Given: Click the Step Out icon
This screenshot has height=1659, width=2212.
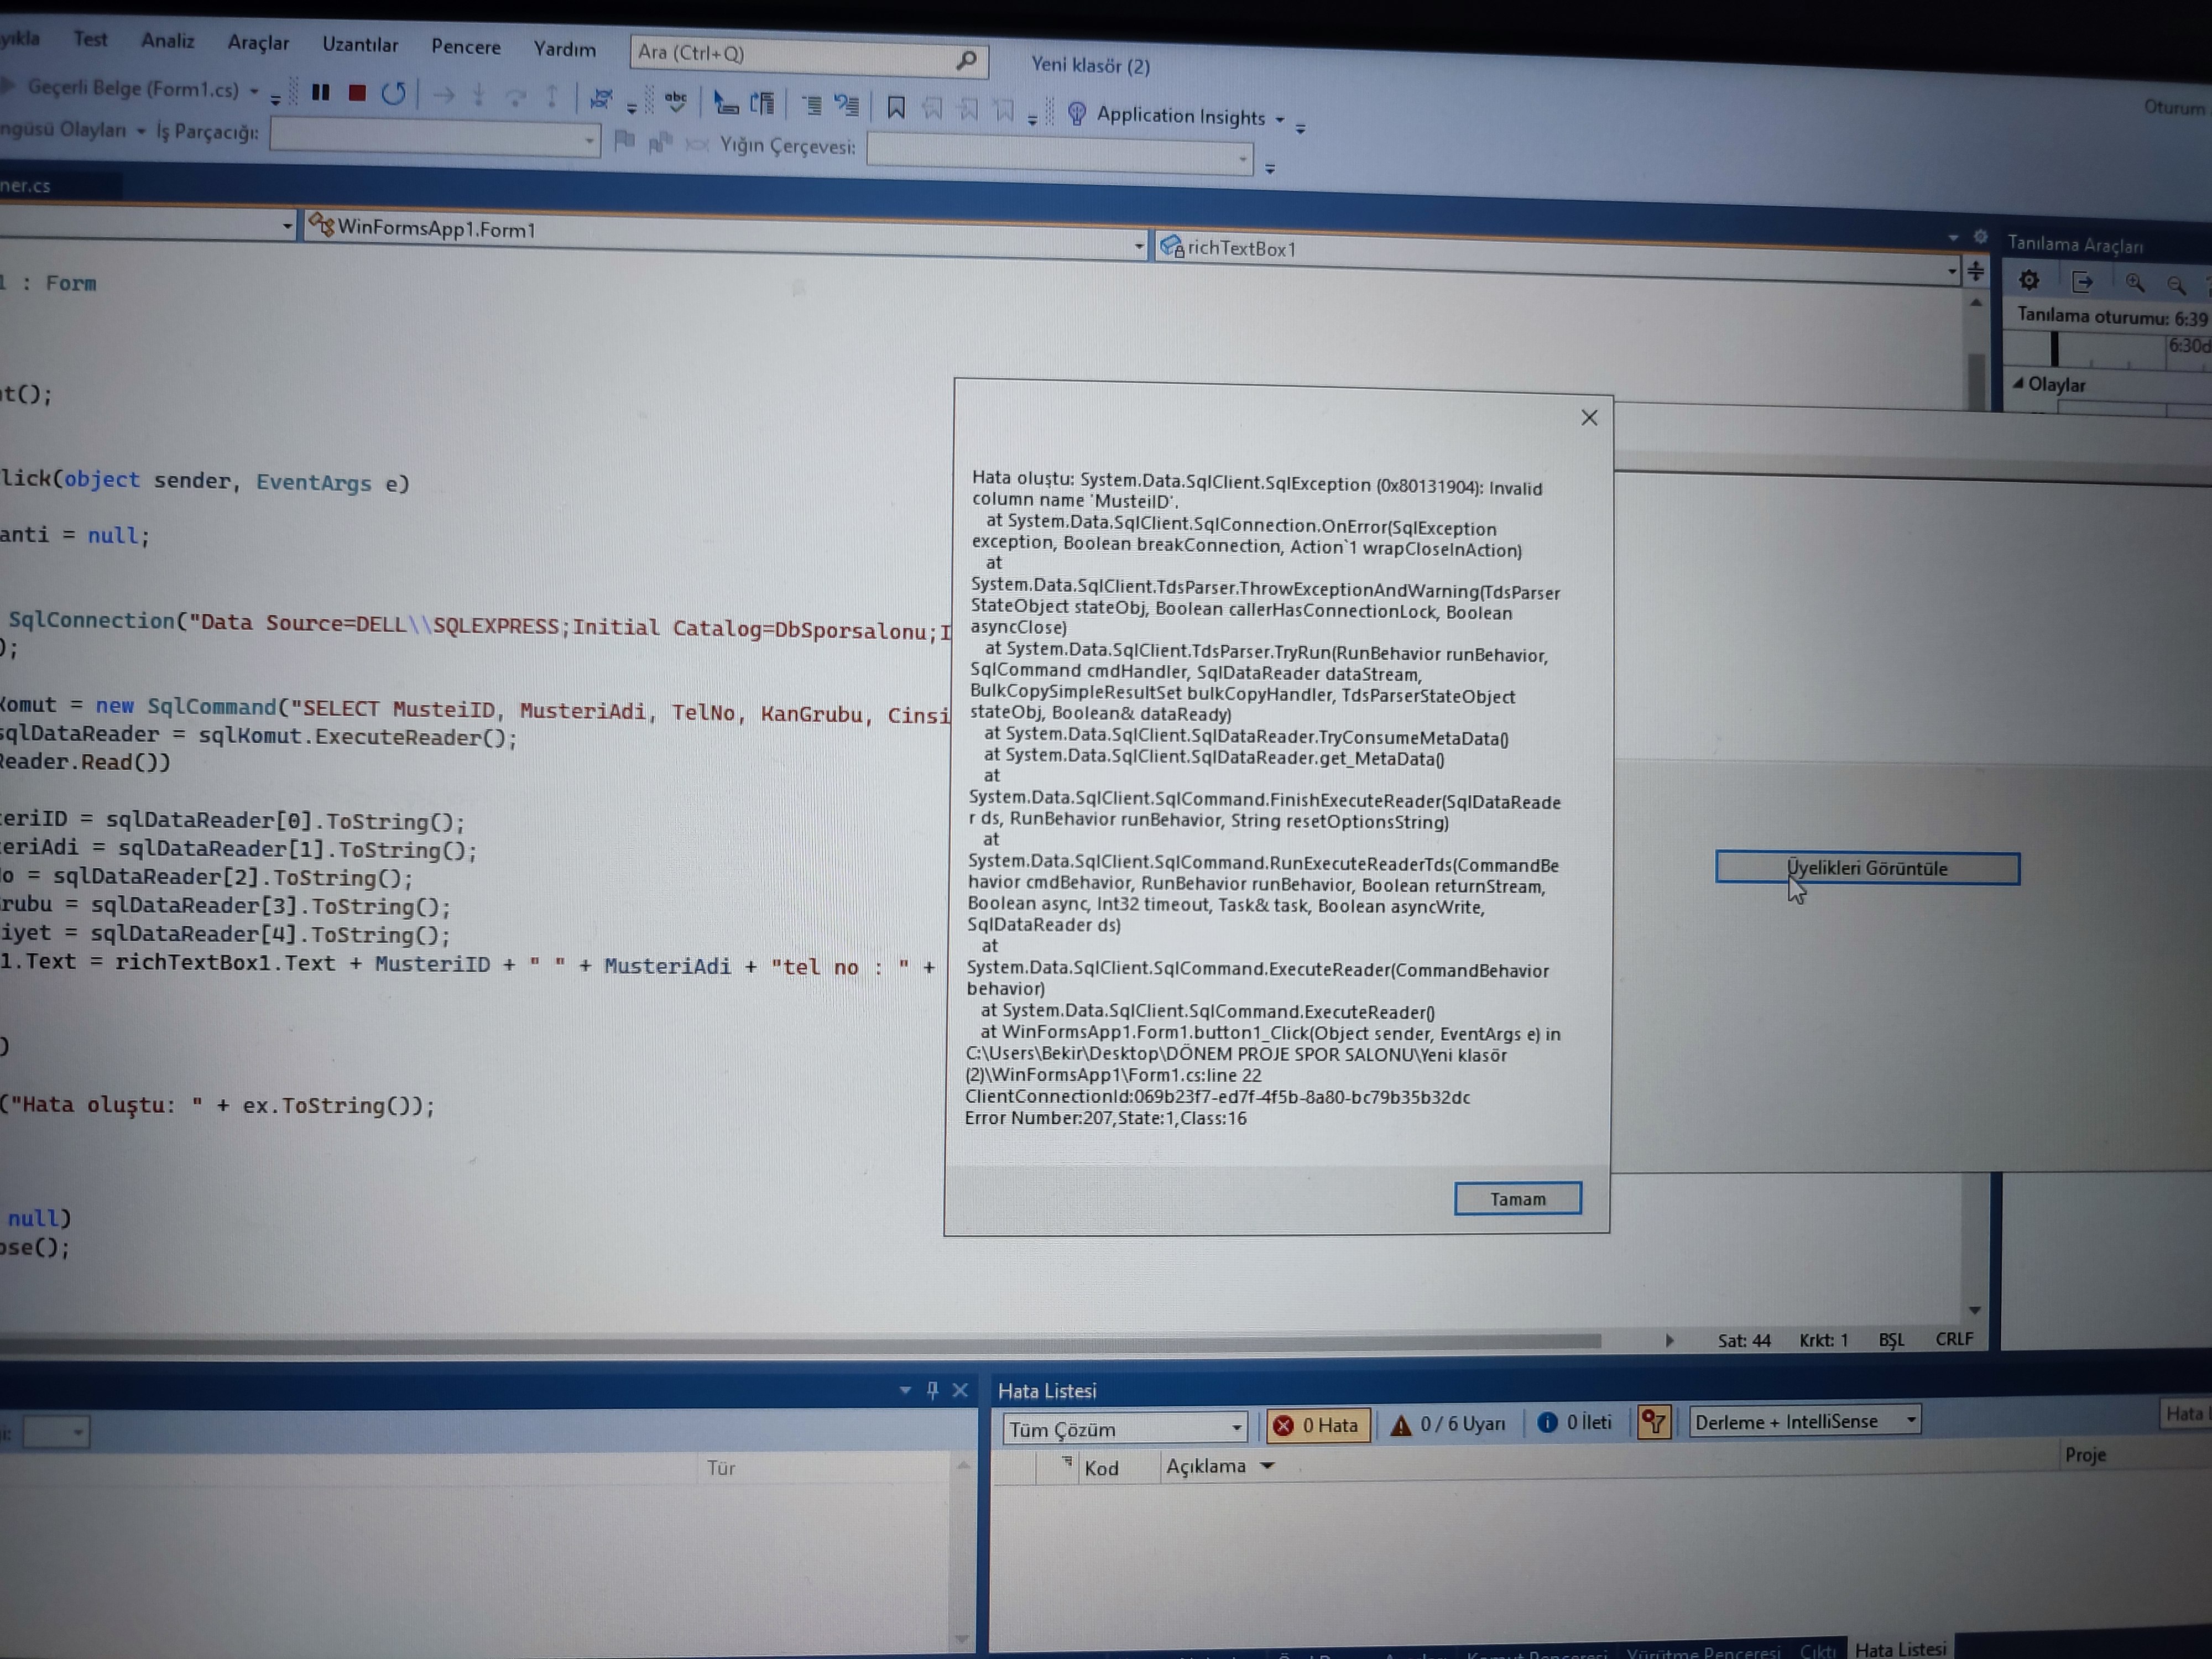Looking at the screenshot, I should tap(552, 97).
